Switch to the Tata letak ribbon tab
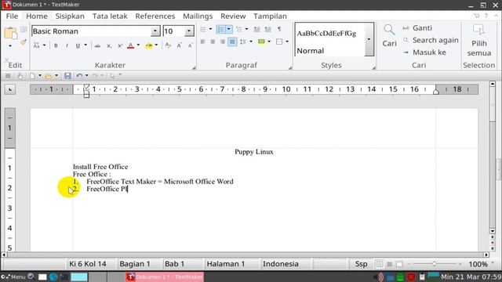Screen dimensions: 502x282 (110, 16)
